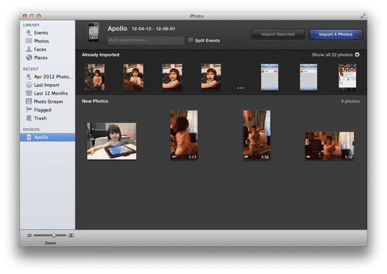Click the Add event name field
Screen dimensions: 387x274
coord(146,40)
